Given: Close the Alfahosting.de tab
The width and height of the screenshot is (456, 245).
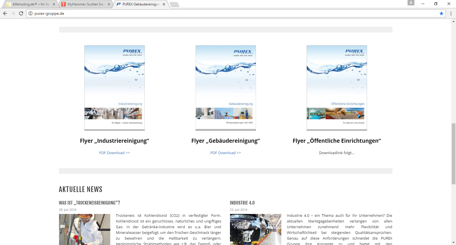Looking at the screenshot, I should coord(54,4).
